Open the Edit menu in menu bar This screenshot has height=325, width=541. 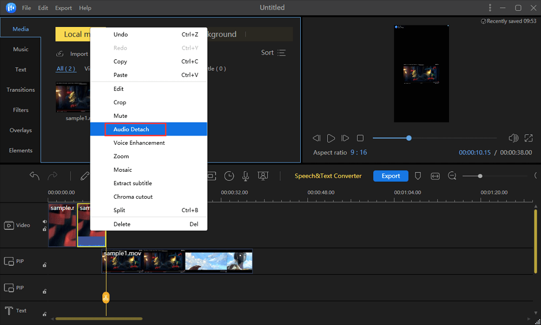point(43,8)
